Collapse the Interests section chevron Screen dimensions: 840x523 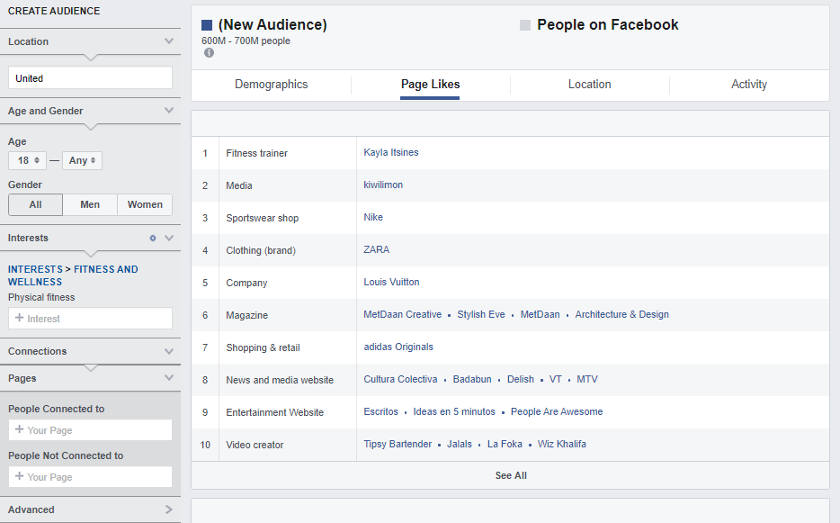tap(169, 239)
